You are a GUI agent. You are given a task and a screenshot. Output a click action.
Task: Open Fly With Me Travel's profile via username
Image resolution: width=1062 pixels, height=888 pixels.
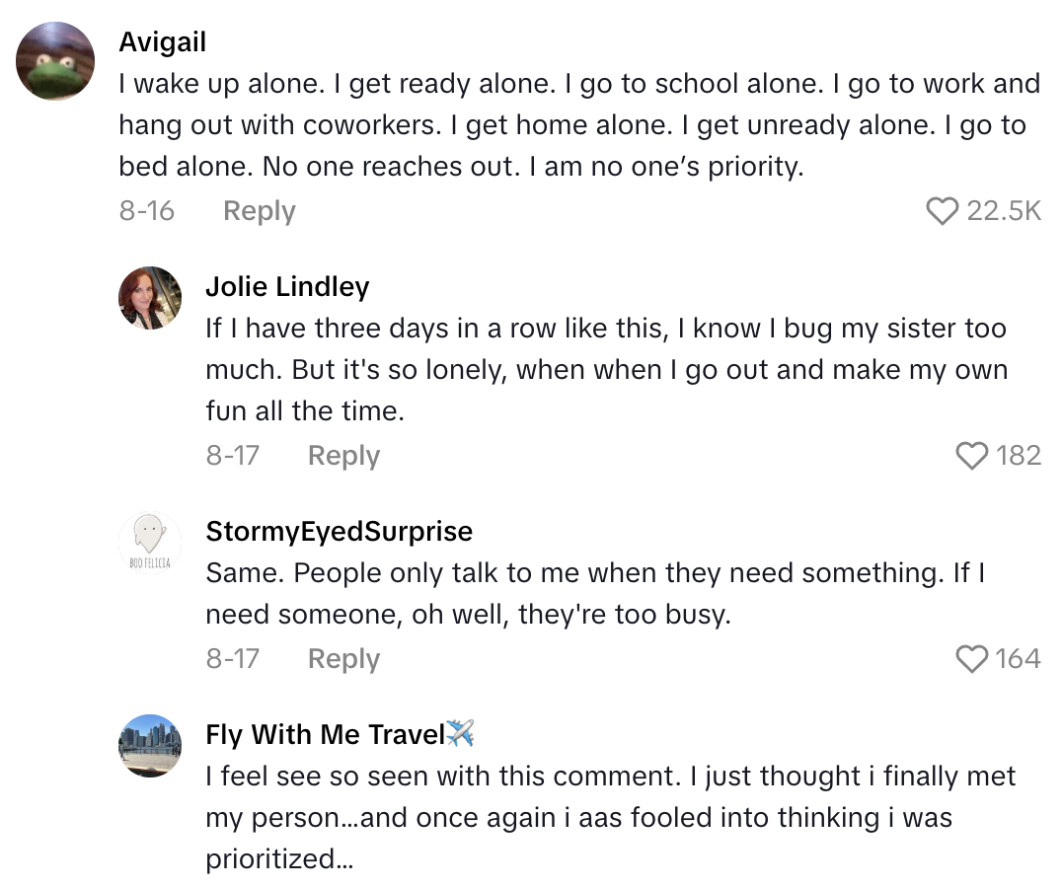coord(326,734)
